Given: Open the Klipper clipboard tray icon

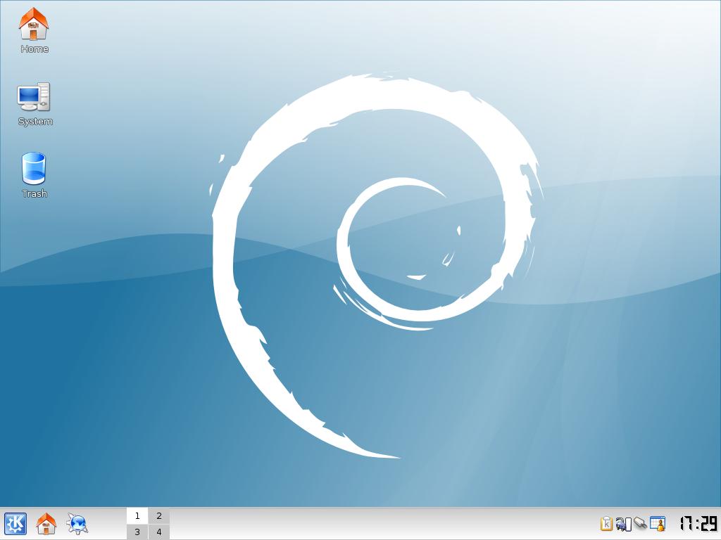Looking at the screenshot, I should 606,524.
